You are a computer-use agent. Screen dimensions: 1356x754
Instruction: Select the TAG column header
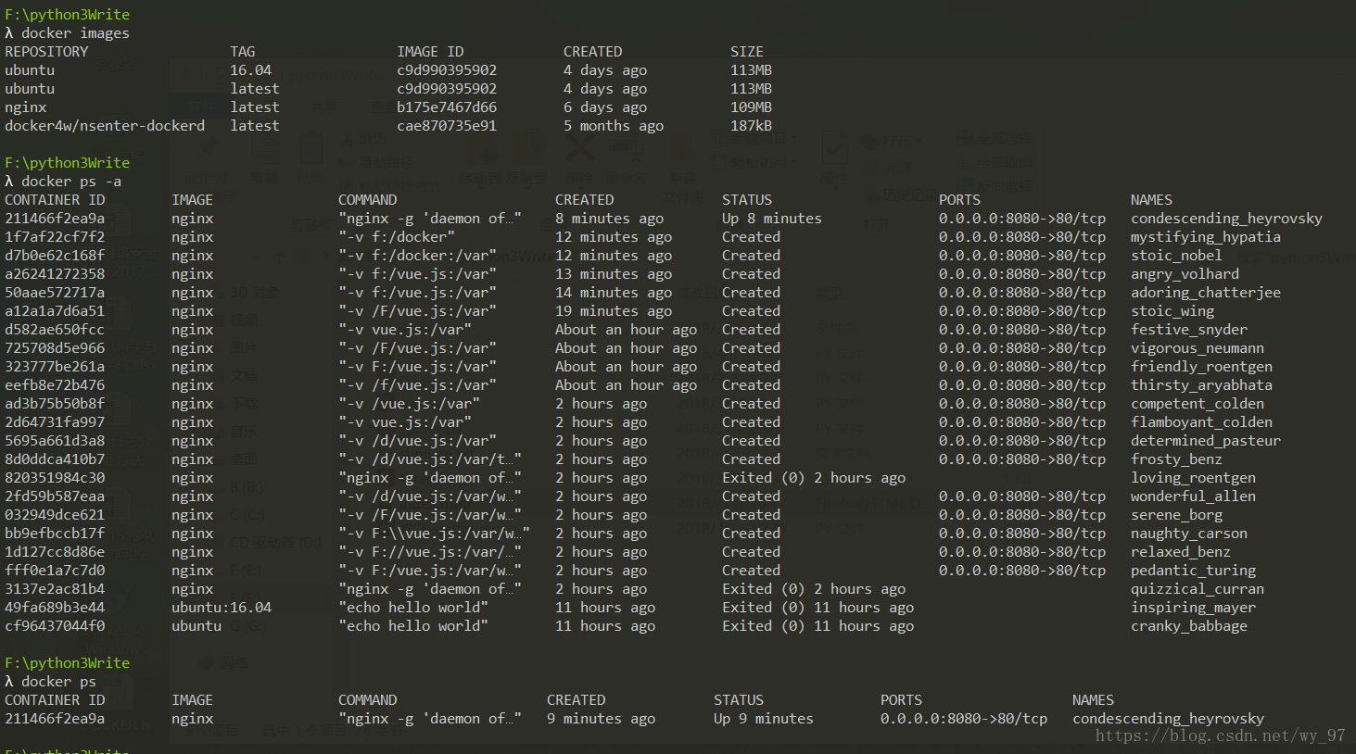click(x=243, y=52)
